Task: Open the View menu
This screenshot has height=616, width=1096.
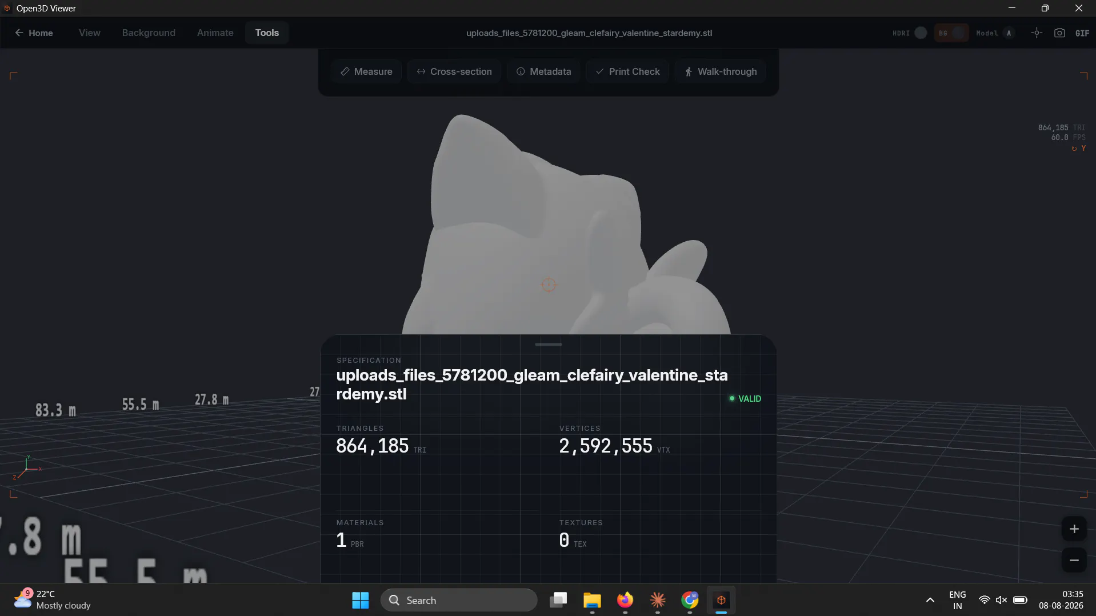Action: click(x=90, y=33)
